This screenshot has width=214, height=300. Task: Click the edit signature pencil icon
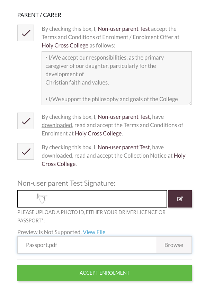click(180, 199)
